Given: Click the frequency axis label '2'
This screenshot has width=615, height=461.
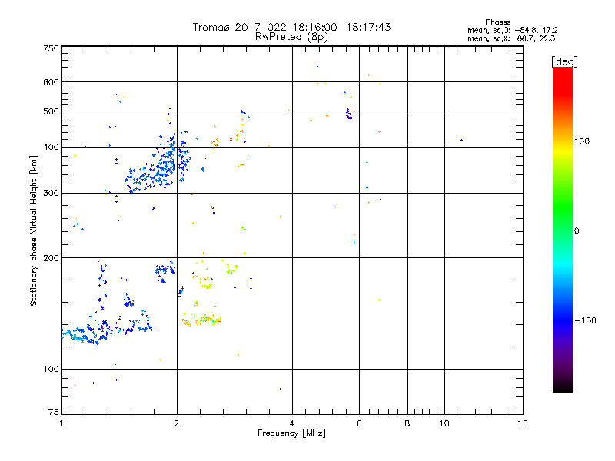Looking at the screenshot, I should tap(177, 423).
